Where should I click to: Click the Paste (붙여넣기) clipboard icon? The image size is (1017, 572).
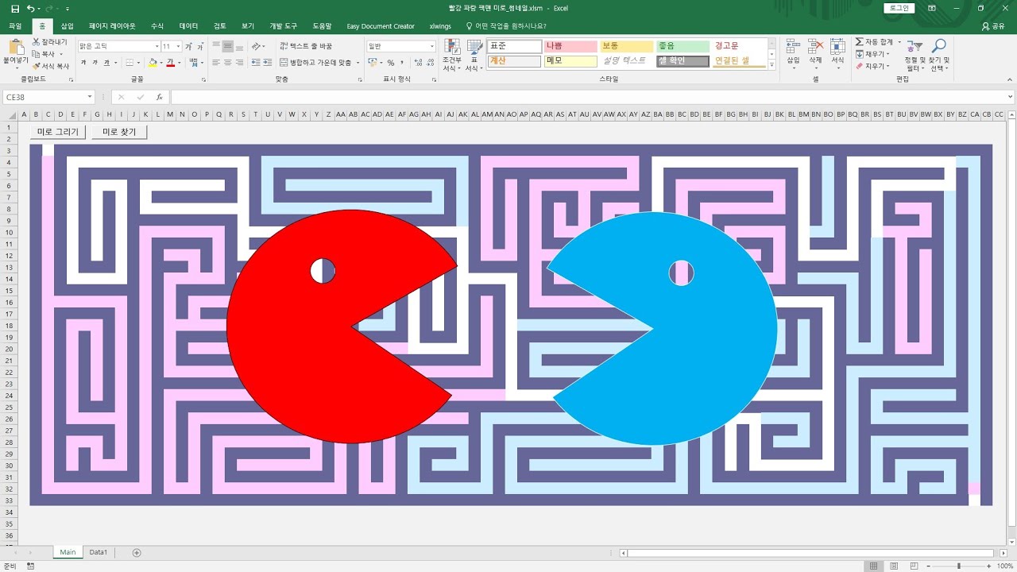click(x=15, y=47)
